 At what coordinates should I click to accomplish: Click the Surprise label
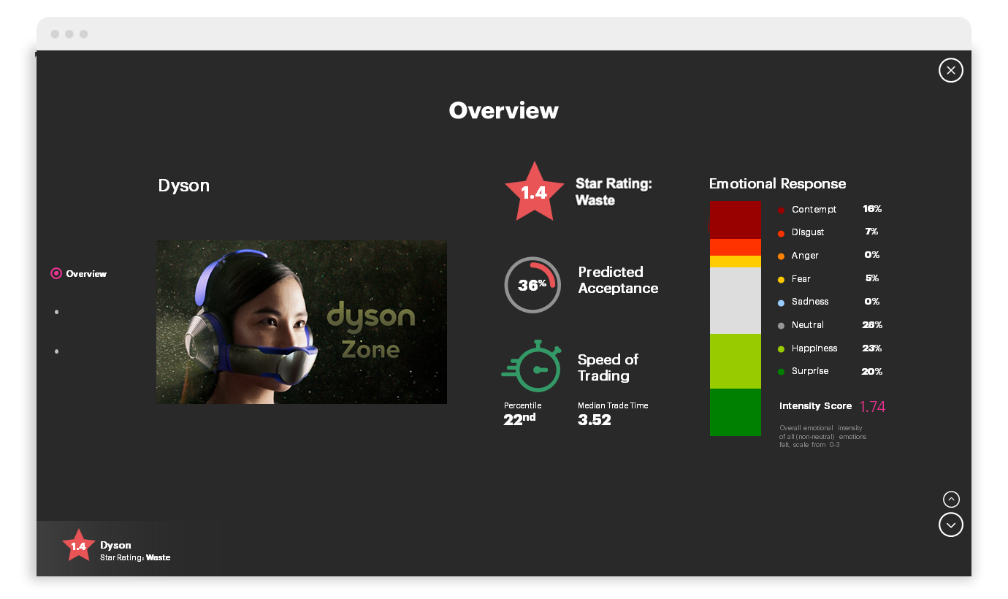[x=810, y=371]
